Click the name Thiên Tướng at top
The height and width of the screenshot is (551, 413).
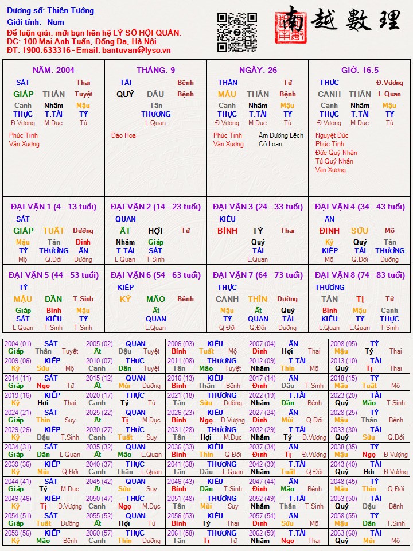[x=71, y=11]
